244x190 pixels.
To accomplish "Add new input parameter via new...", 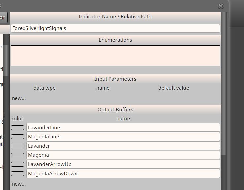I will 19,98.
